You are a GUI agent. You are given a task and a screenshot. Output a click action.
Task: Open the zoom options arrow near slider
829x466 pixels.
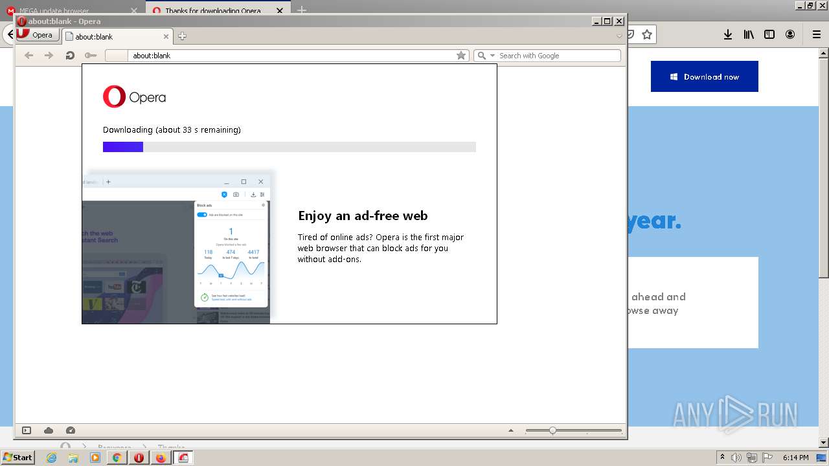click(x=511, y=430)
